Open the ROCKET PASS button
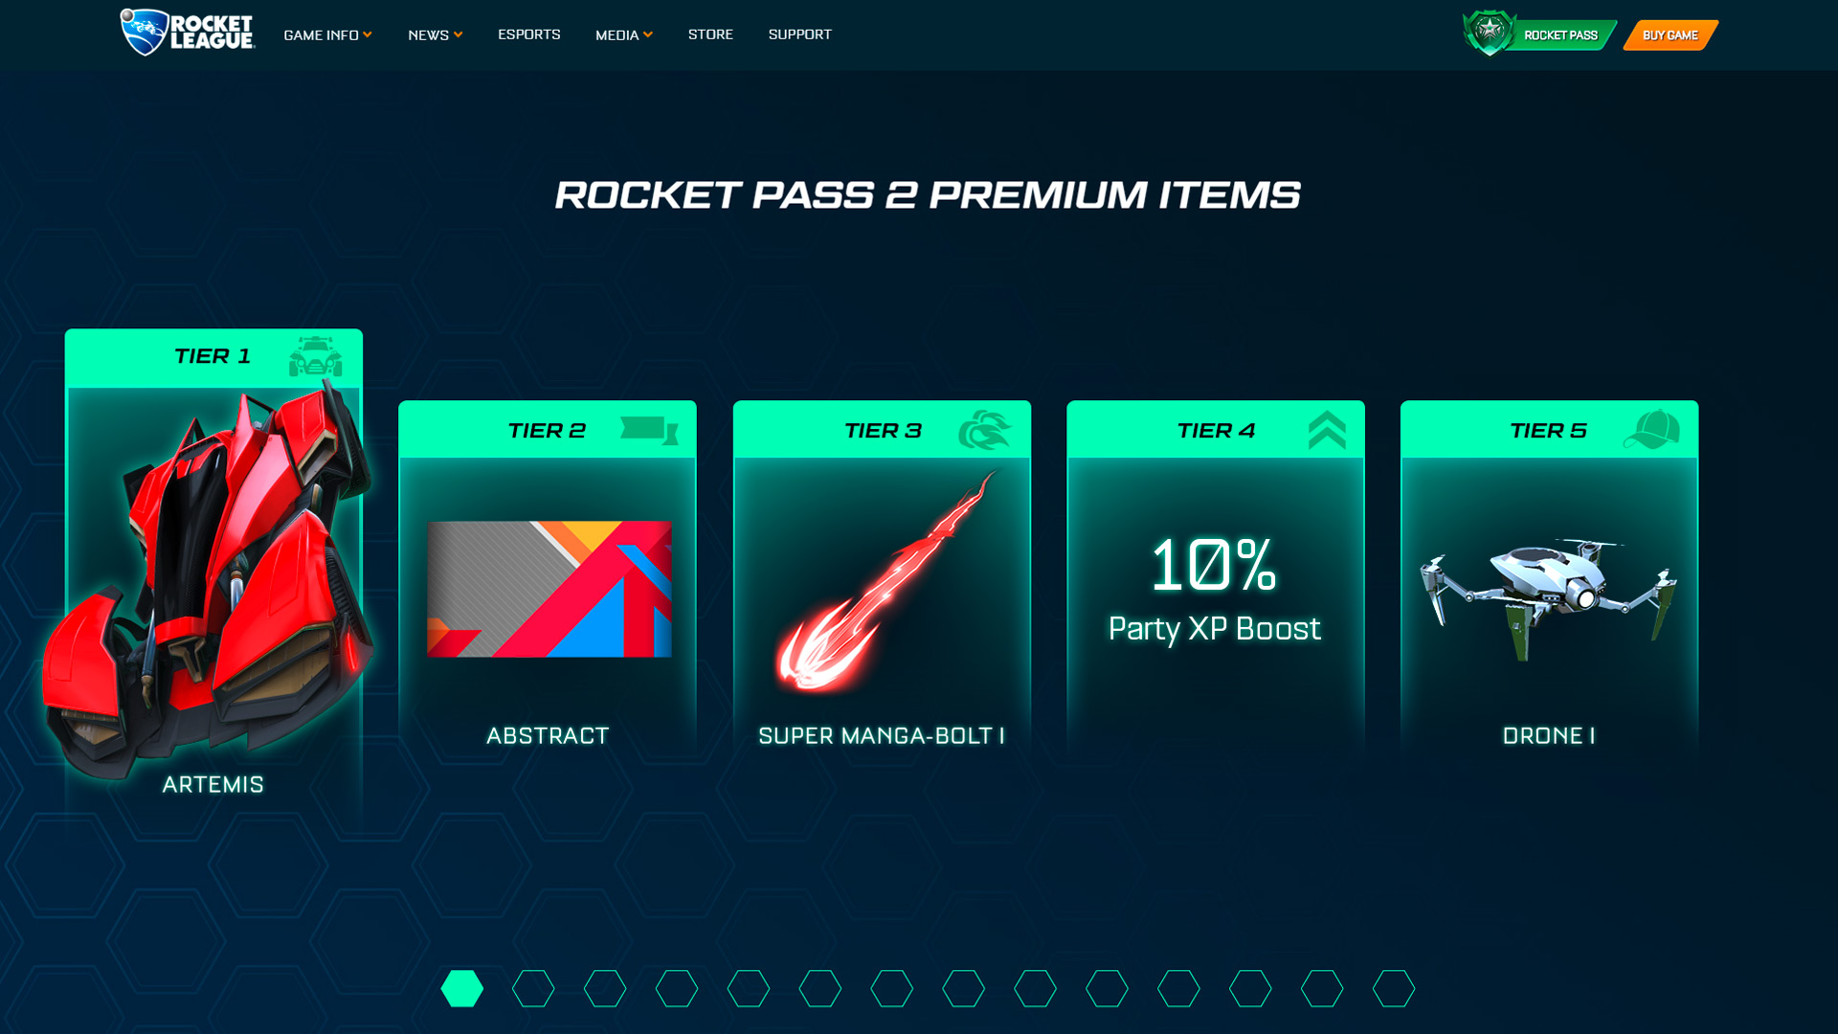The width and height of the screenshot is (1838, 1034). coord(1561,34)
